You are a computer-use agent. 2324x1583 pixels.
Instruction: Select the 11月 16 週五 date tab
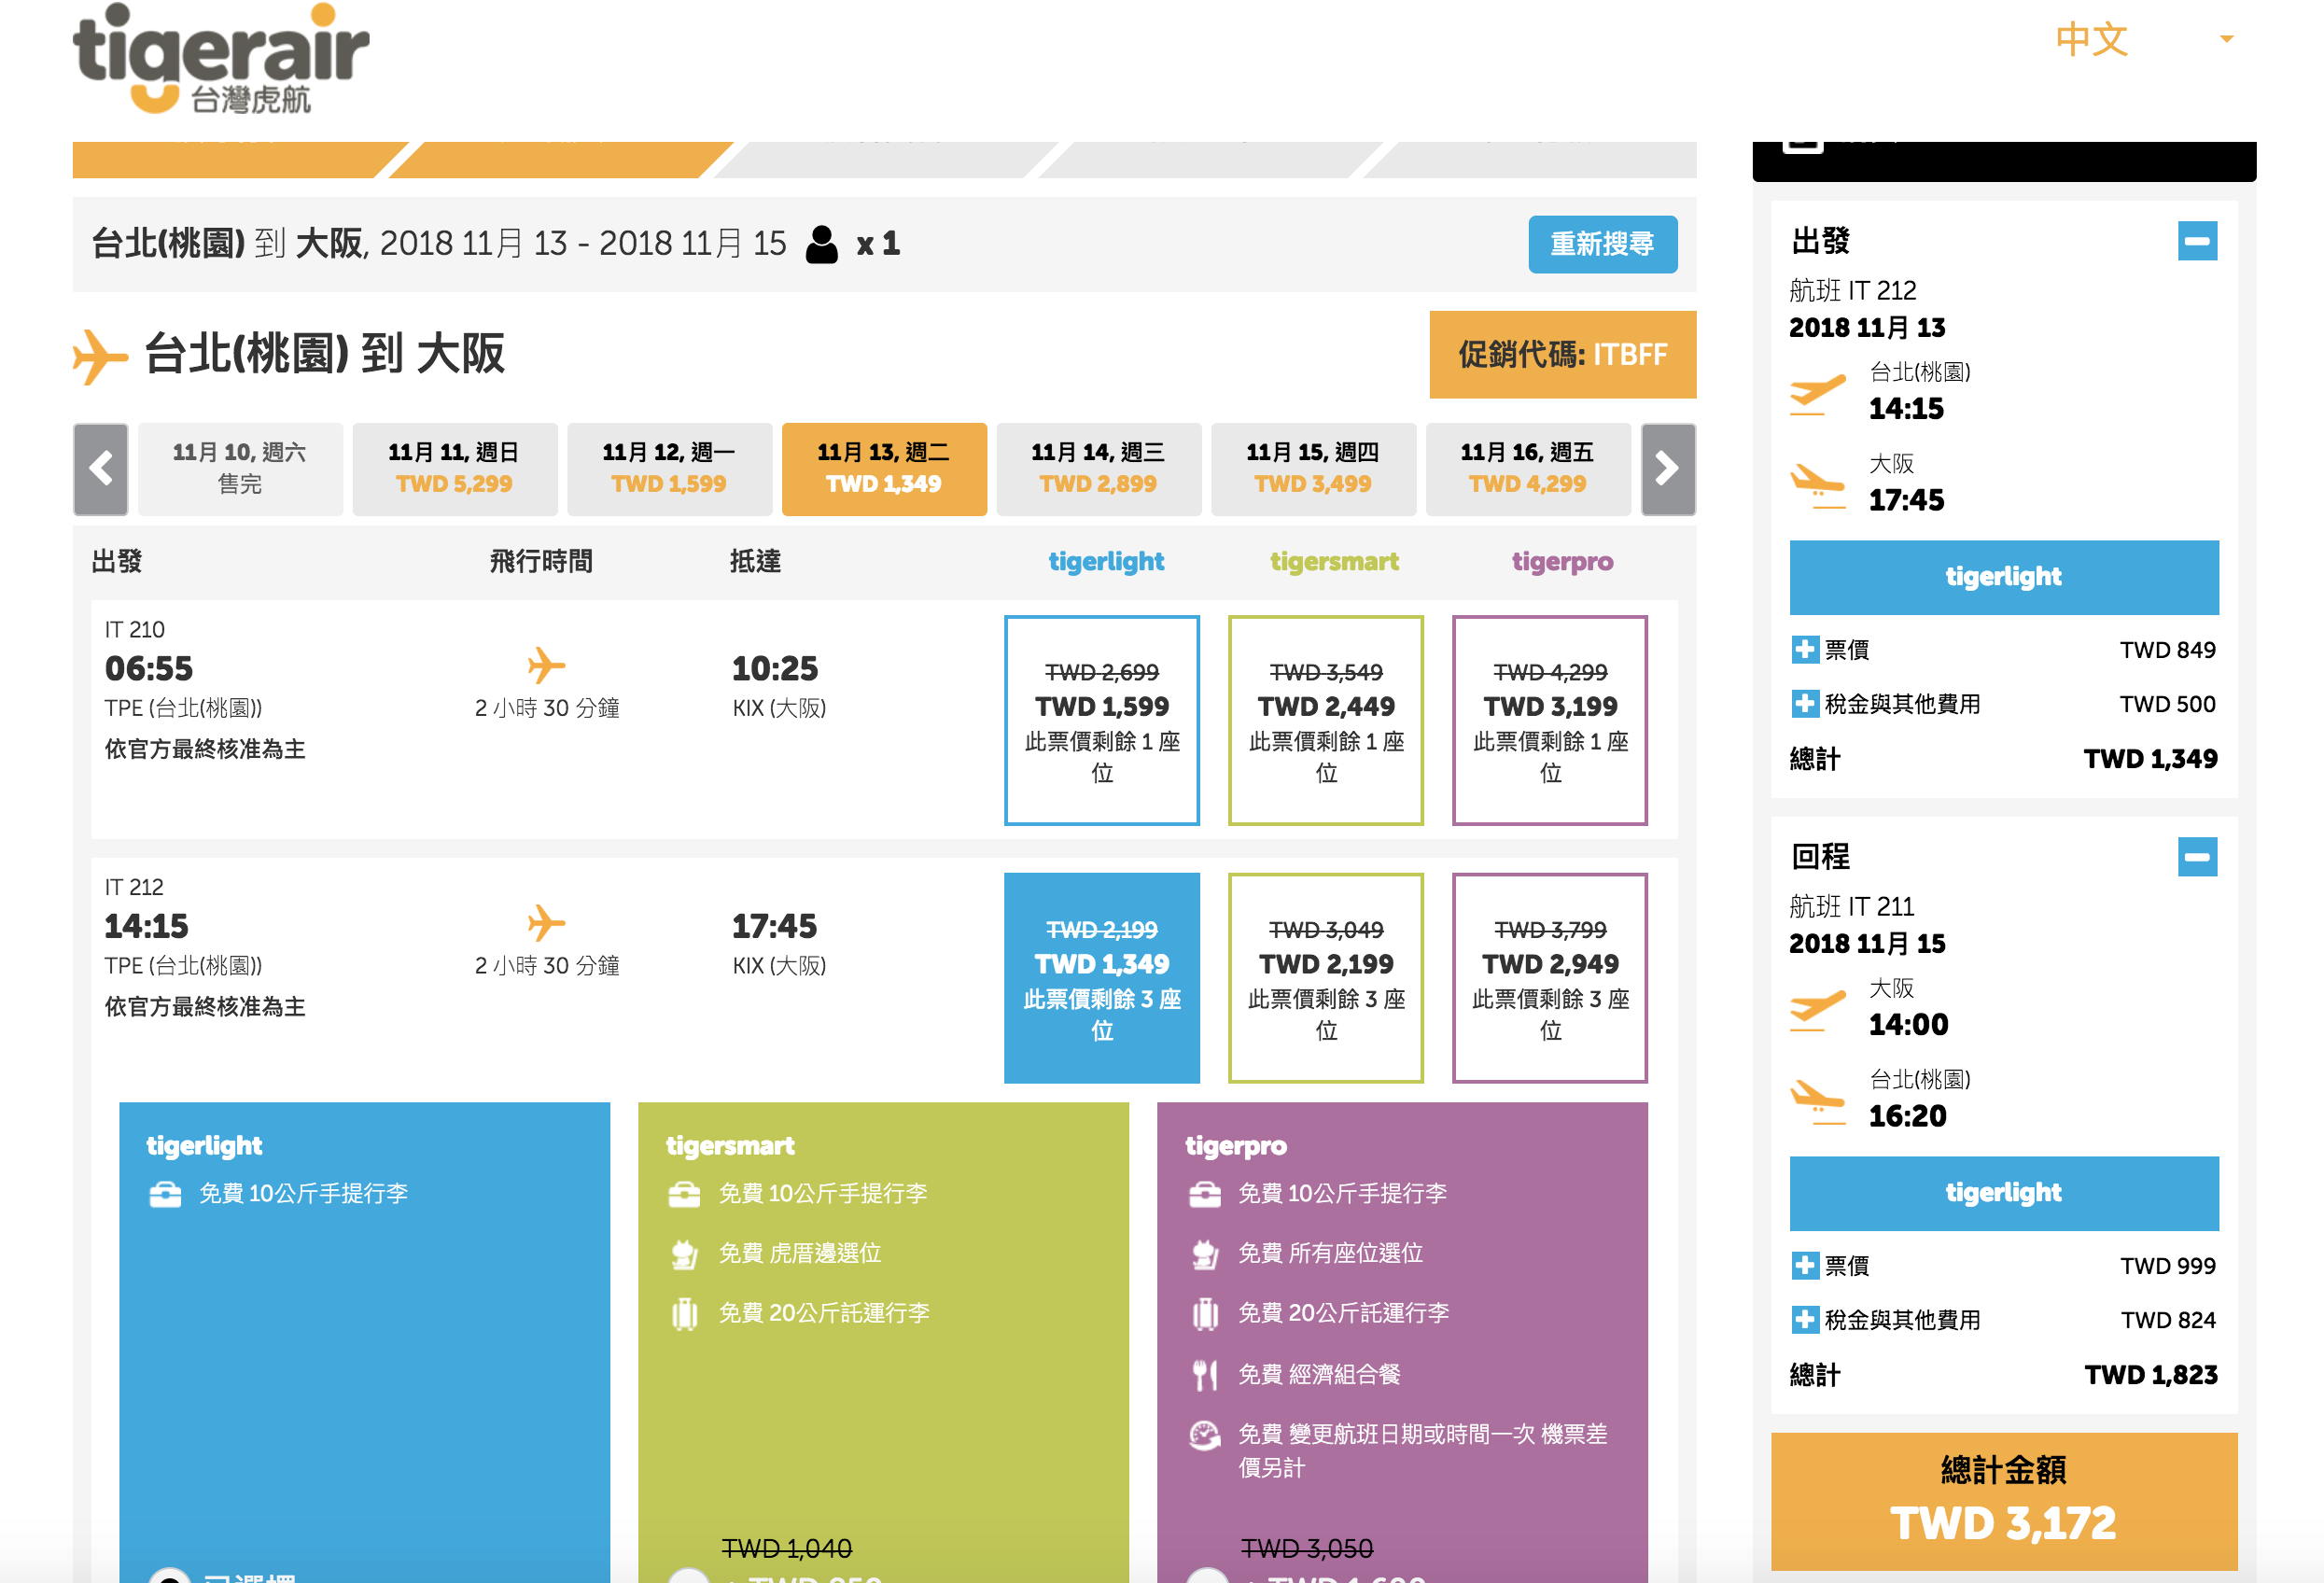(1527, 469)
